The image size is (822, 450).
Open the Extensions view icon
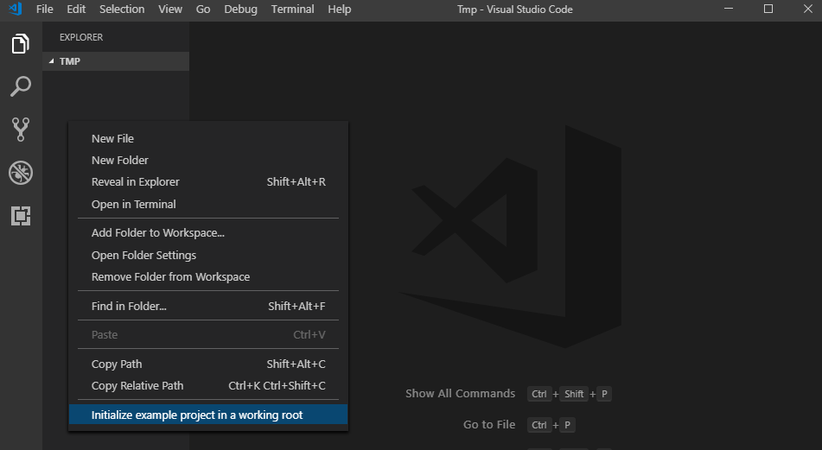[x=21, y=215]
